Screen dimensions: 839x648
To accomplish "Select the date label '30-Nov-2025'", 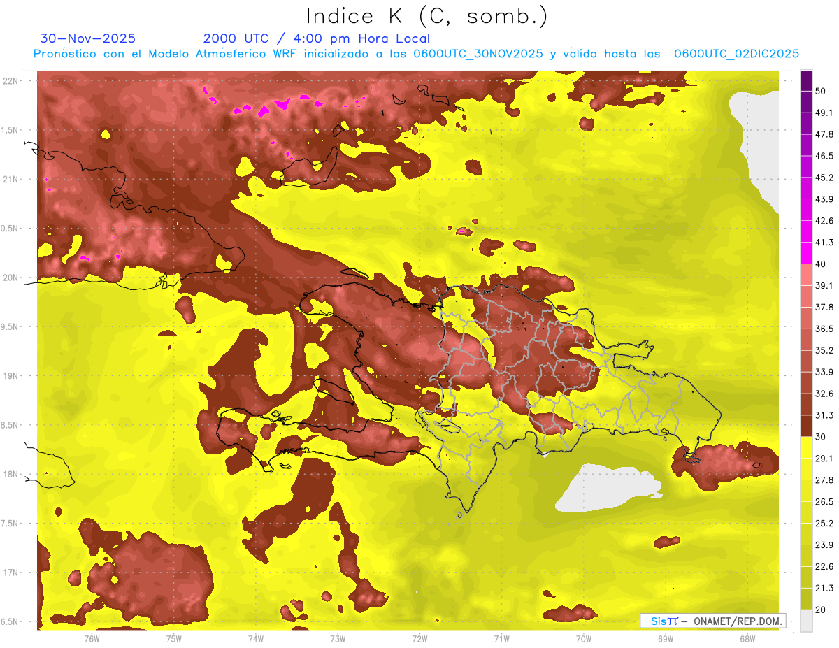I will (x=88, y=38).
